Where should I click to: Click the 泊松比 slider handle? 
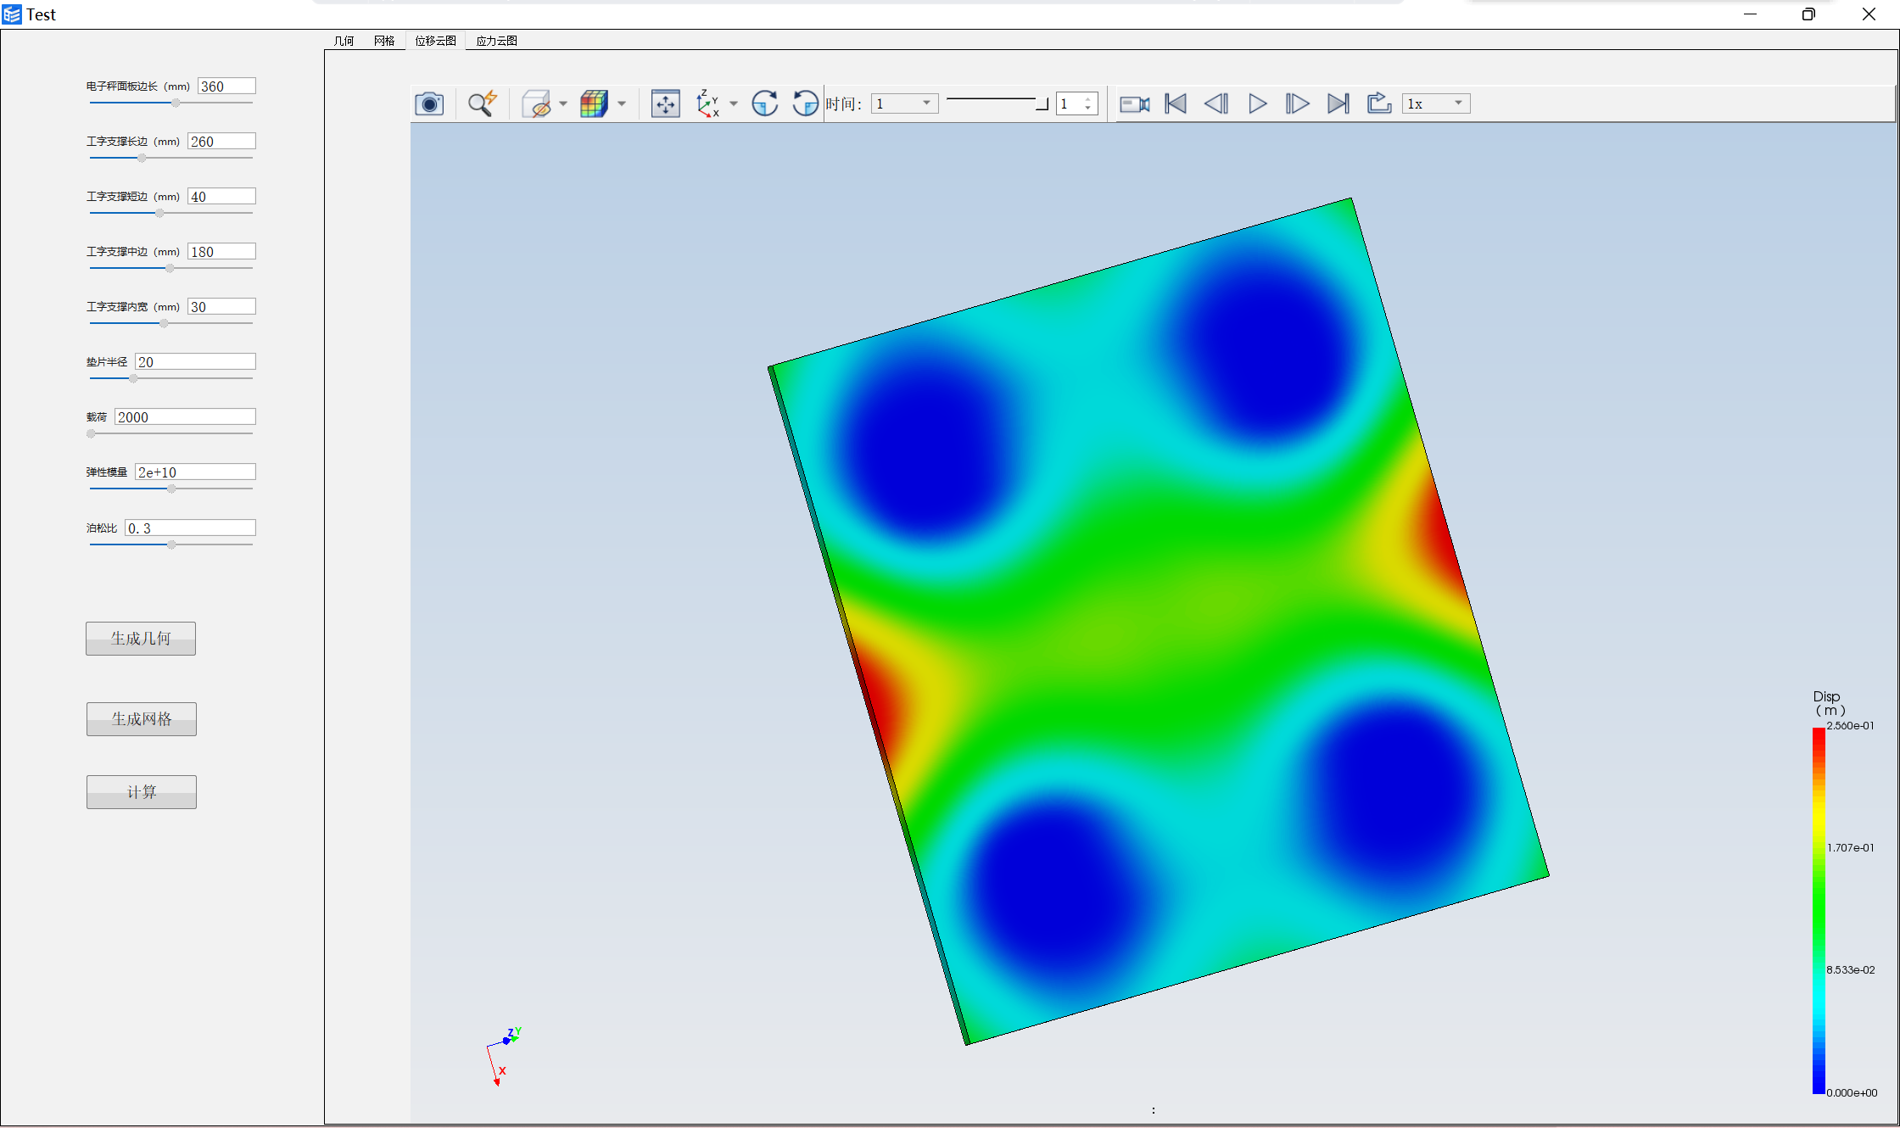click(171, 544)
